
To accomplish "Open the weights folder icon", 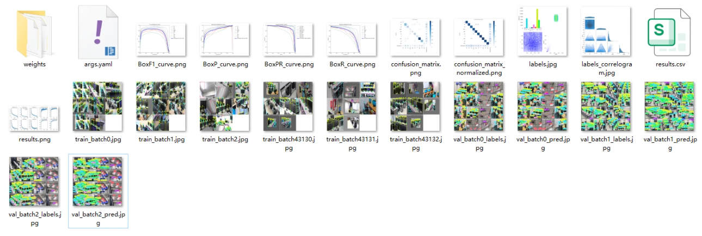I will [x=35, y=32].
